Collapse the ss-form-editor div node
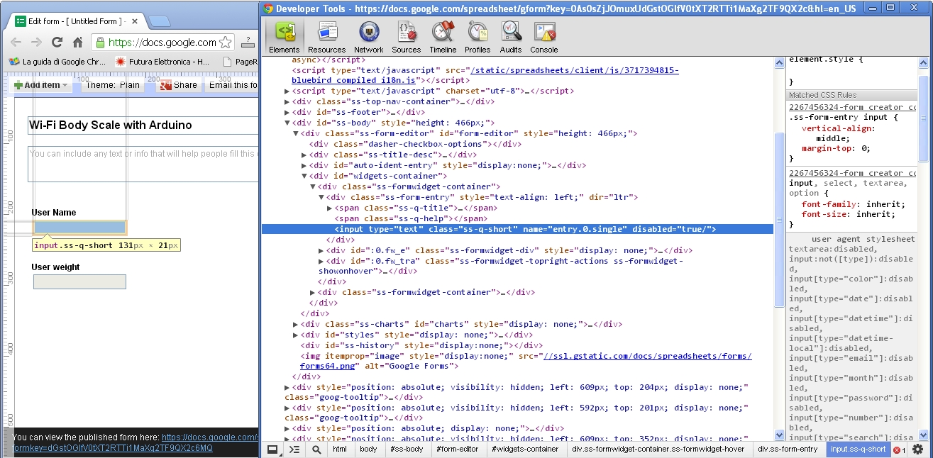The height and width of the screenshot is (458, 933). pos(295,133)
